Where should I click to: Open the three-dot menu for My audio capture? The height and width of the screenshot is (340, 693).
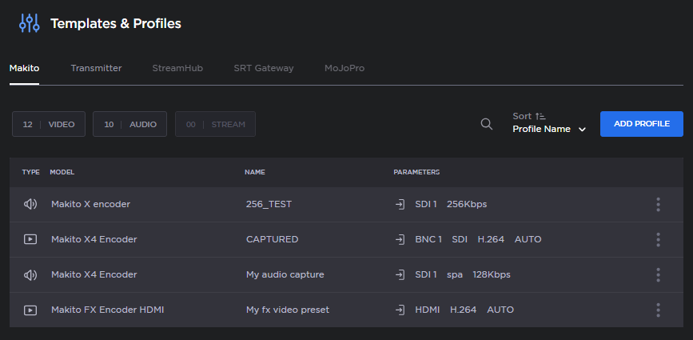(x=658, y=274)
